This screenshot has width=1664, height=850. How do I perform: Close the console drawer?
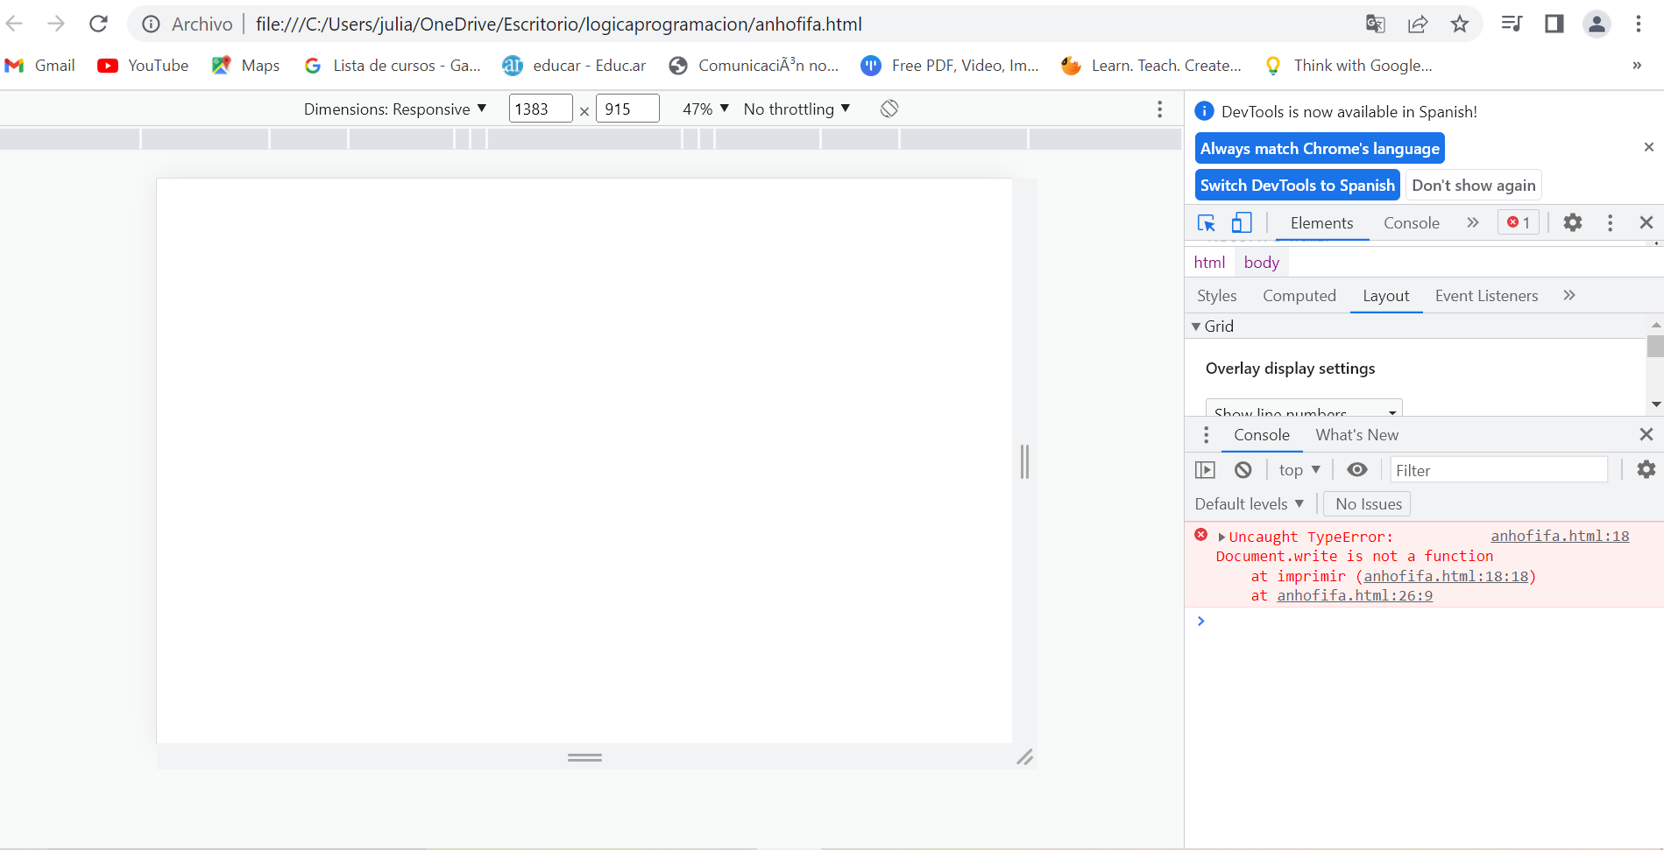click(x=1646, y=434)
